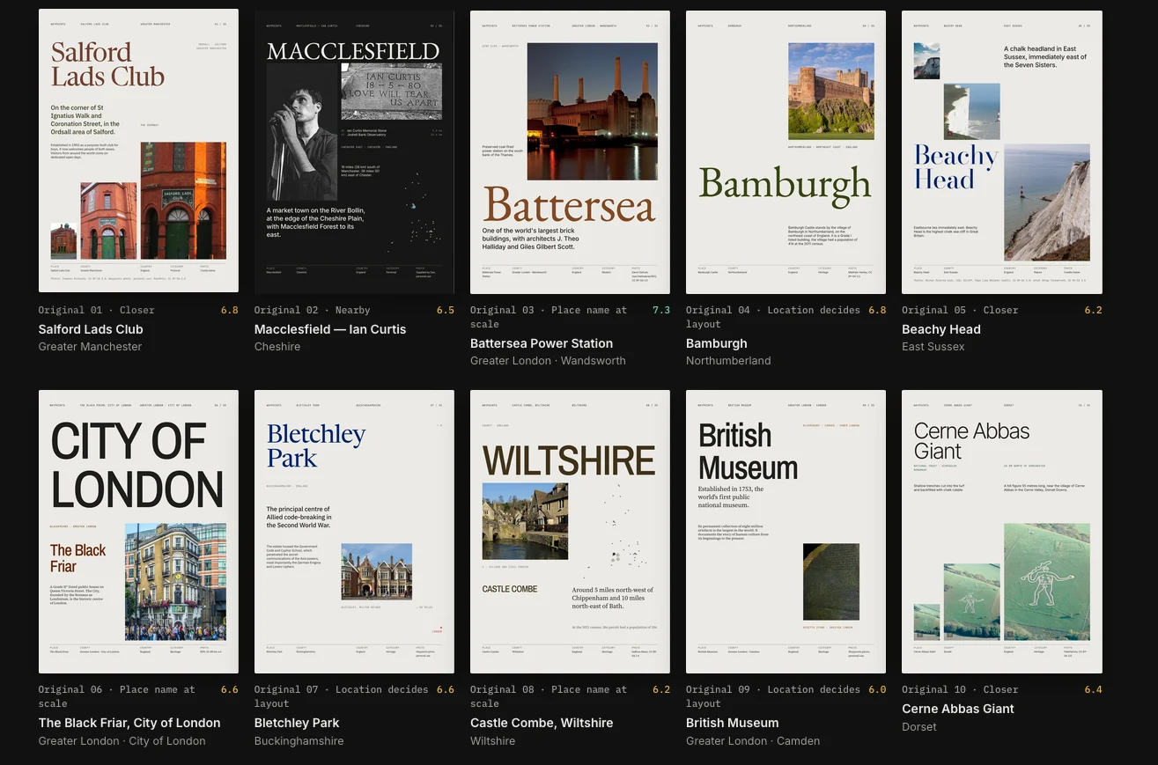Click the 'Cerne Abbas Giant' title under its poster
1158x765 pixels.
958,709
